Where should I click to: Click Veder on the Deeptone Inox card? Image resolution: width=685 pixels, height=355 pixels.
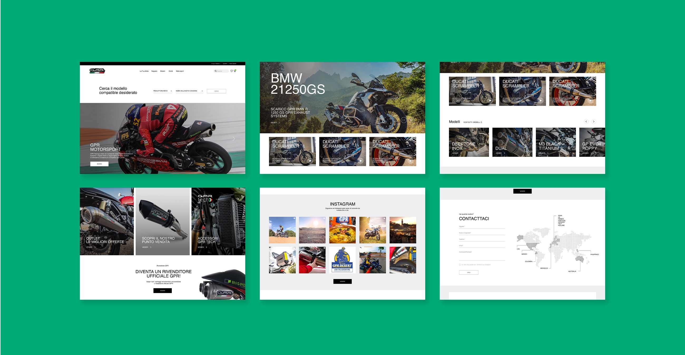point(457,153)
